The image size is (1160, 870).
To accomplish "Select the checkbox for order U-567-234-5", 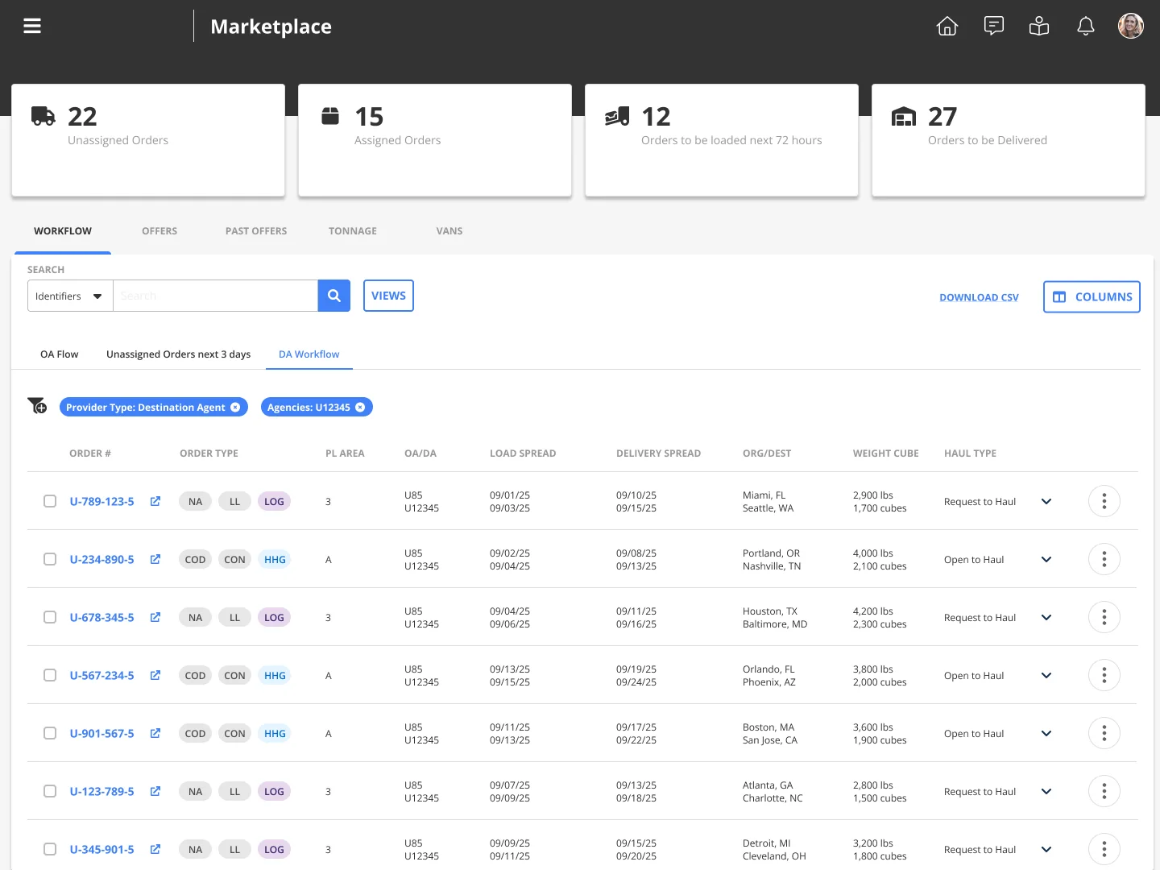I will coord(50,675).
